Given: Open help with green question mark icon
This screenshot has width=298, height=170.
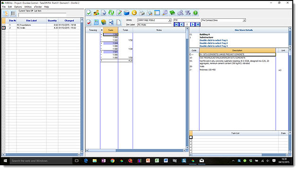Looking at the screenshot, I should tap(195, 13).
